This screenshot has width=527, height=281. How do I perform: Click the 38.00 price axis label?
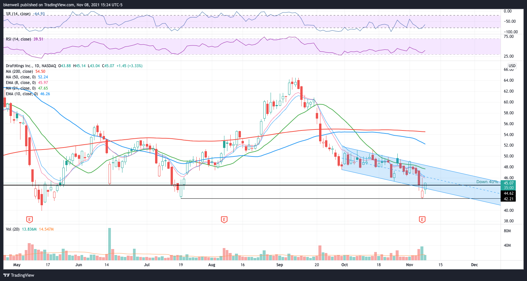coord(509,221)
